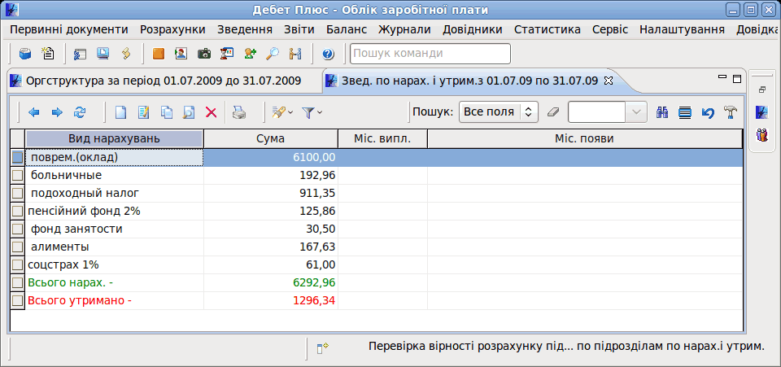This screenshot has height=367, width=781.
Task: Click the blue database cylinder toolbar icon
Action: click(x=25, y=54)
